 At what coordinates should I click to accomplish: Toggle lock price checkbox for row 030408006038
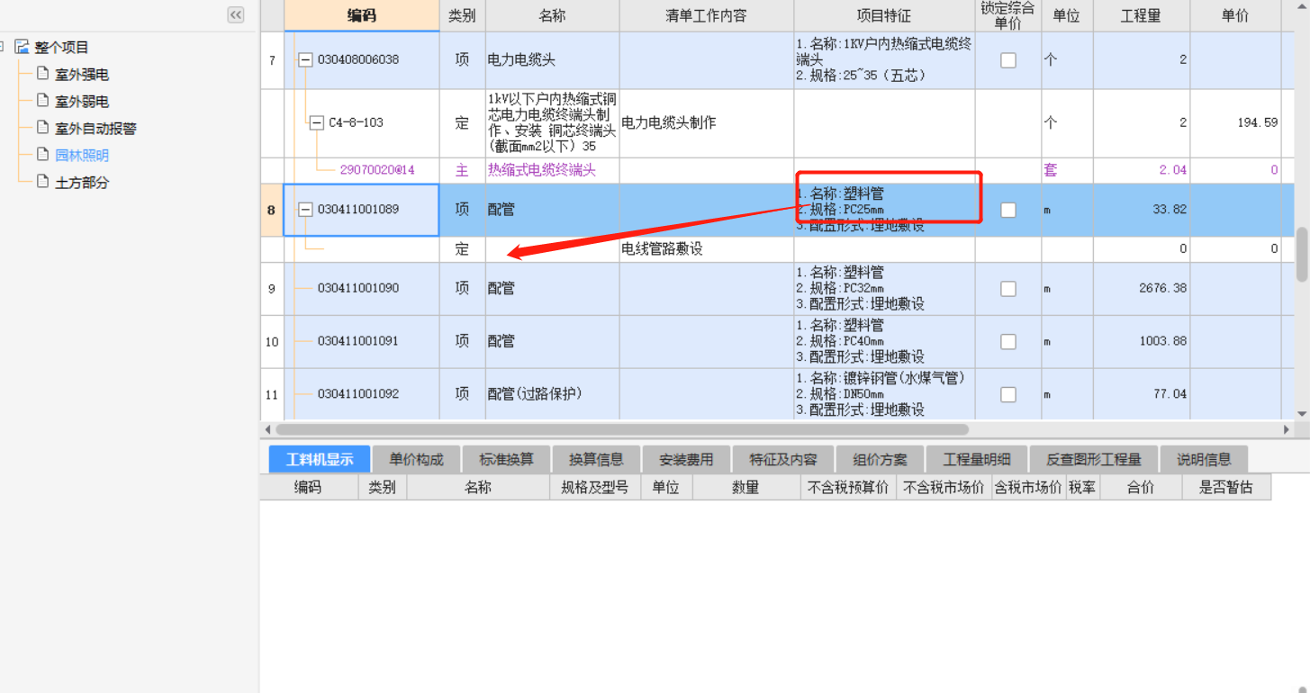[x=1008, y=60]
